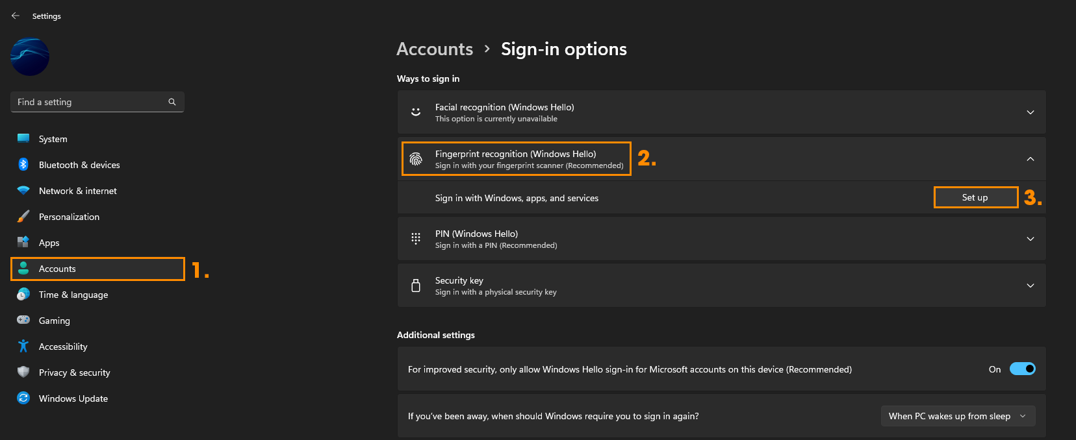Go to Network & internet settings
Screen dimensions: 1076x440
(97, 191)
